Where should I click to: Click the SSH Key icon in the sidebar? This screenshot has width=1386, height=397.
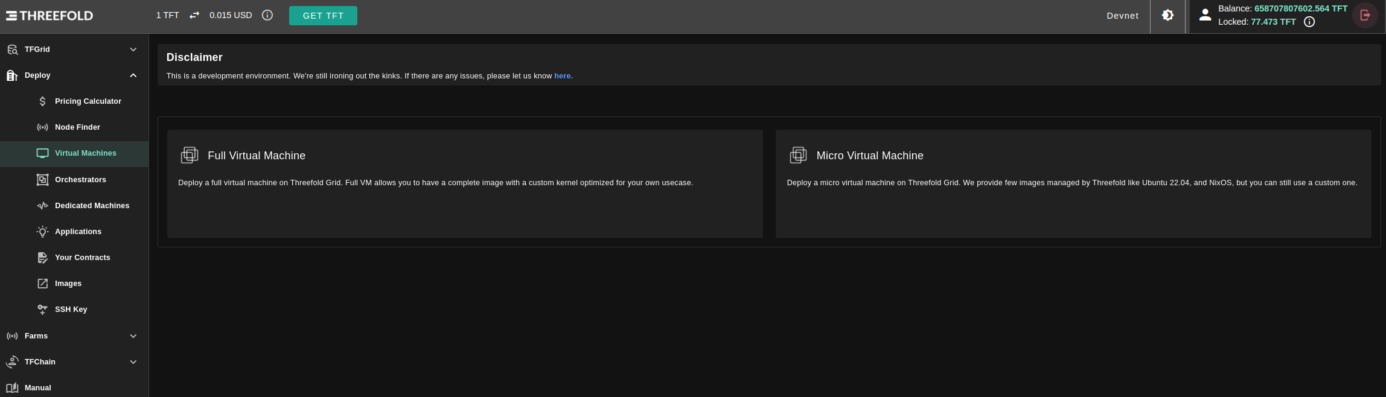tap(42, 310)
